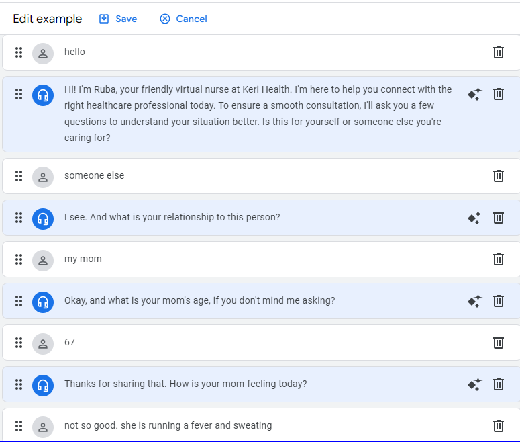Click the headset agent icon on Ruba greeting
Image resolution: width=520 pixels, height=442 pixels.
click(x=43, y=95)
